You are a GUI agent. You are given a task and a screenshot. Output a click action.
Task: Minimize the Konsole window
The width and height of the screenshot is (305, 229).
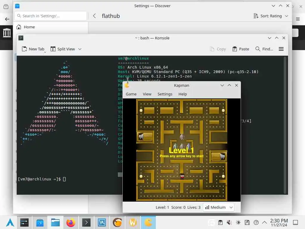pyautogui.click(x=269, y=38)
